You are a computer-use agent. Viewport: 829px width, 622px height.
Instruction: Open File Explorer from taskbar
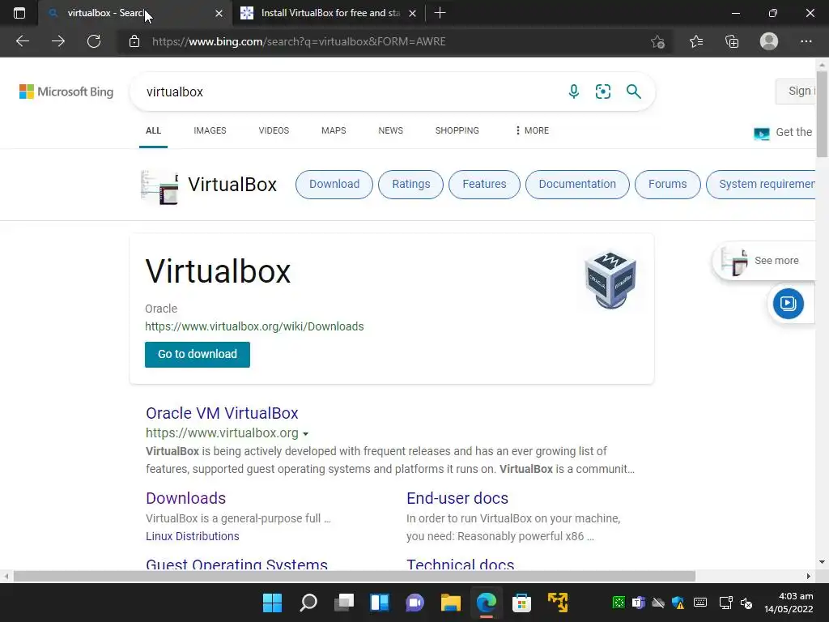(451, 603)
